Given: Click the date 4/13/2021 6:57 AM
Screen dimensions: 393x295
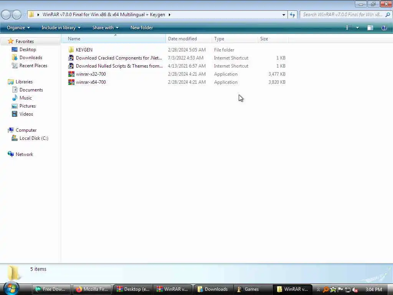Looking at the screenshot, I should [187, 66].
